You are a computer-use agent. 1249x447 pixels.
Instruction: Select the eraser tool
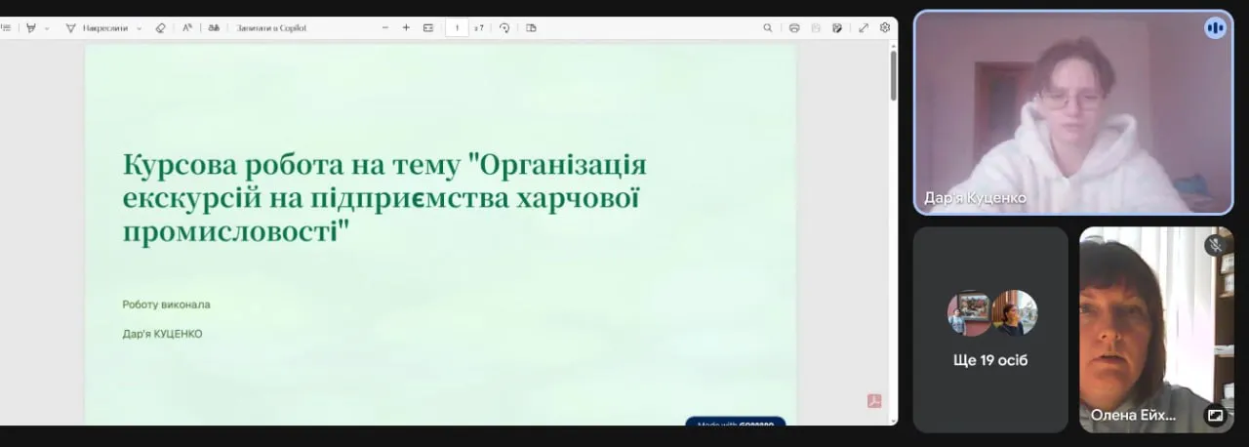click(161, 28)
